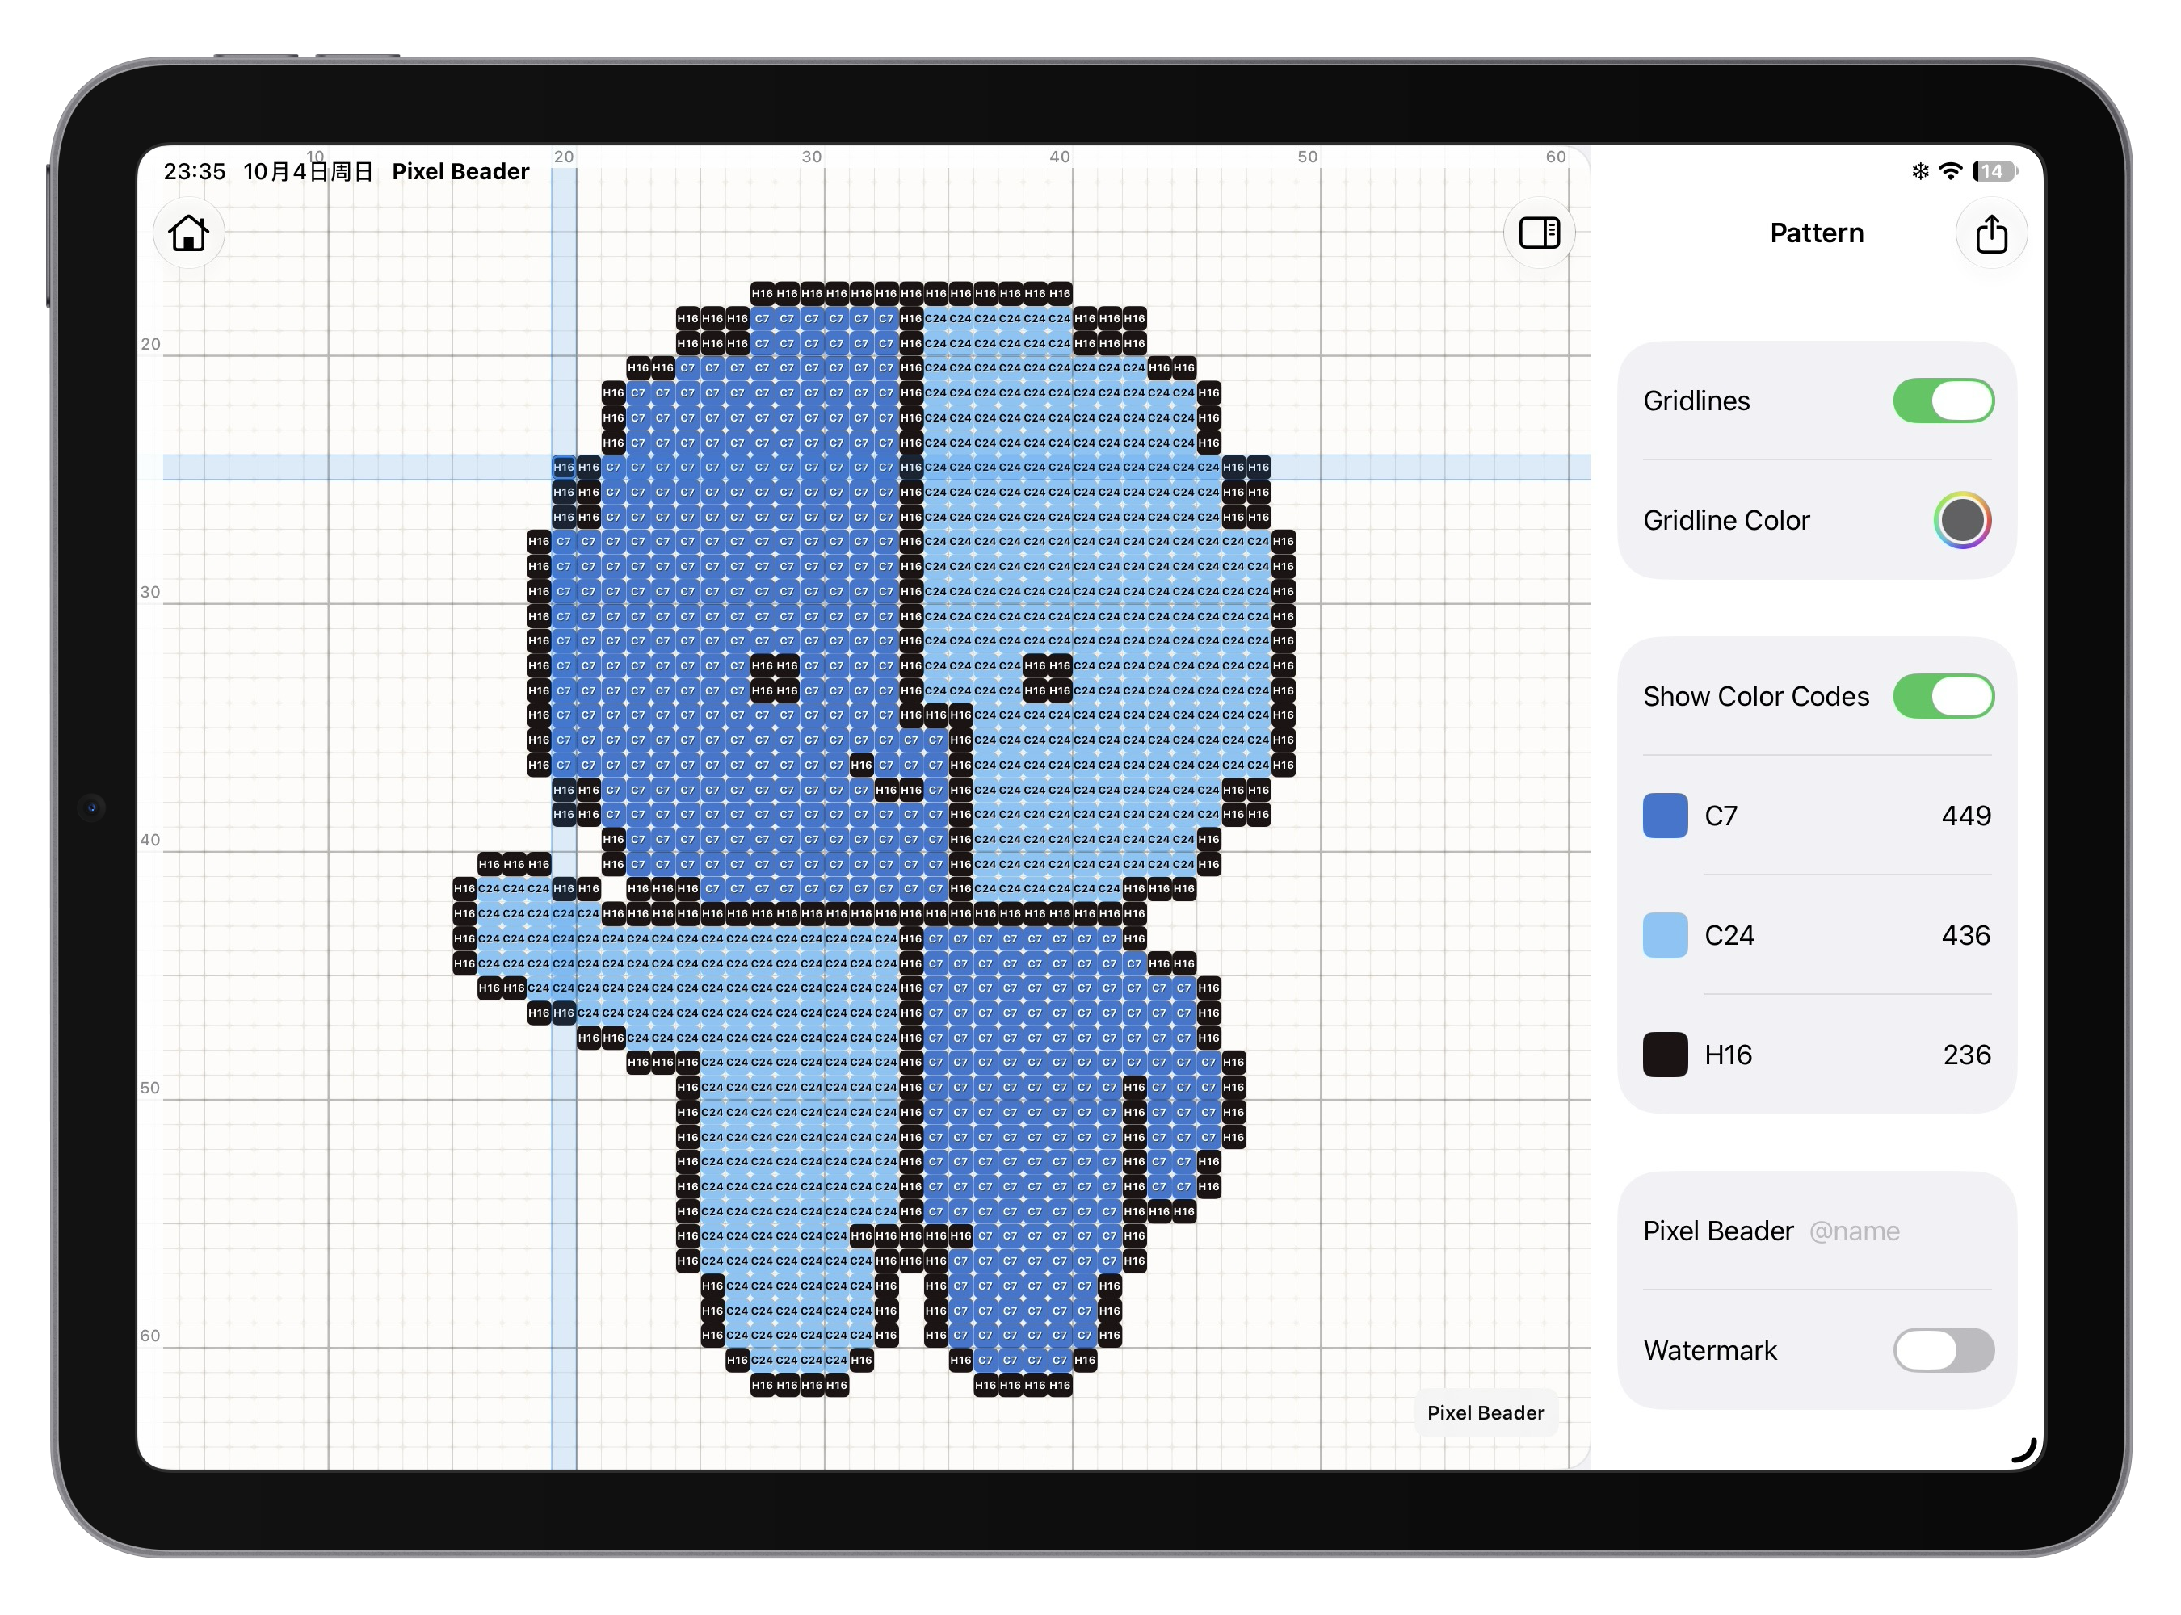
Task: Tap the Wi-Fi status icon
Action: 1949,171
